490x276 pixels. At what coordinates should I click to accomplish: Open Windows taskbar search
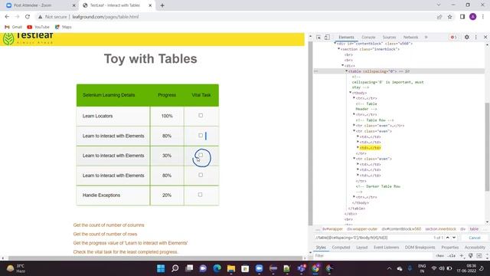point(175,268)
